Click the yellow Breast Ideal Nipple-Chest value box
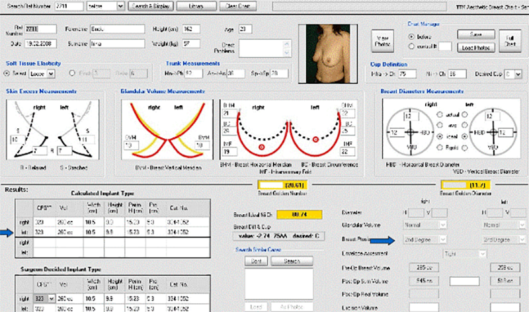This screenshot has width=529, height=312. point(301,215)
